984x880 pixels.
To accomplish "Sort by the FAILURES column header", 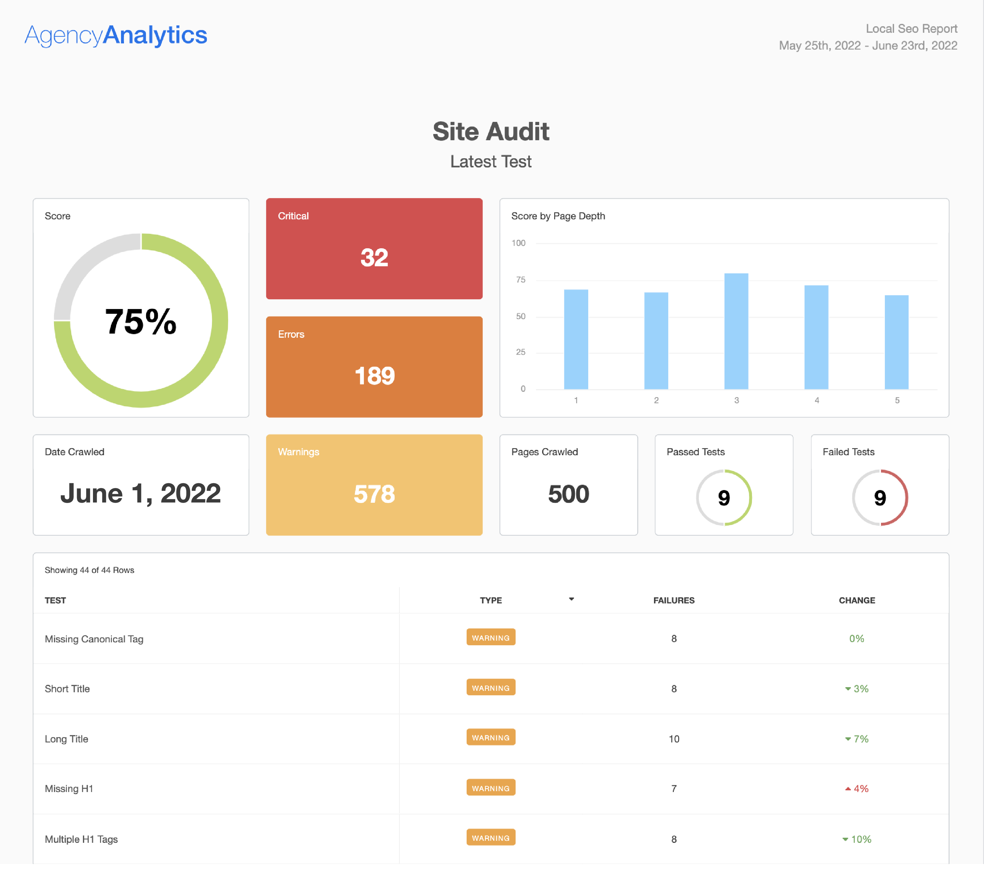I will pyautogui.click(x=674, y=600).
